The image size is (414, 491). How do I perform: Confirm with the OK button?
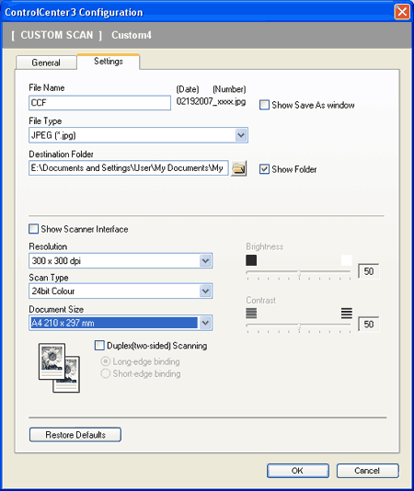pos(298,471)
